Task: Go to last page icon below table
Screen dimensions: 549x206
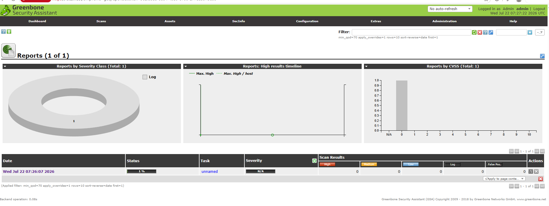Action: pos(542,186)
